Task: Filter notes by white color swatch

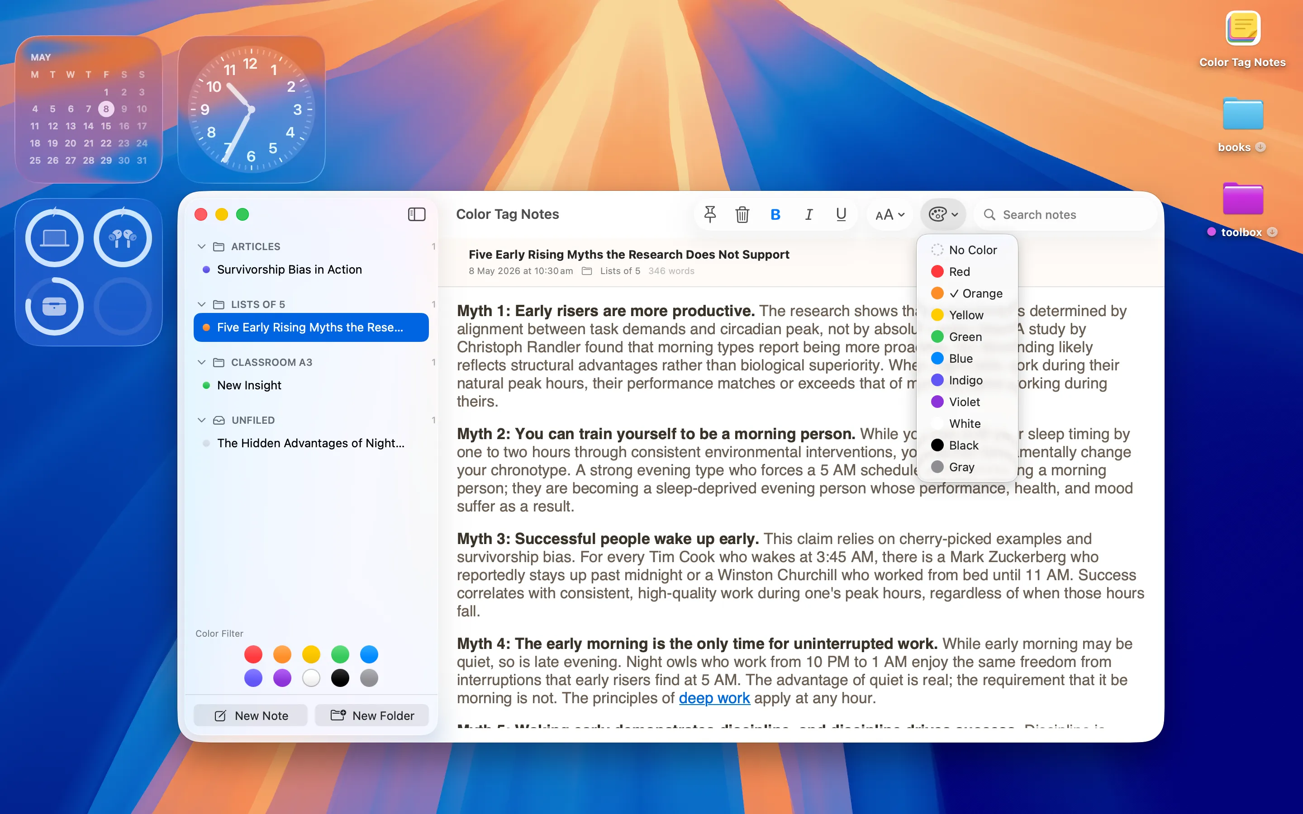Action: tap(311, 678)
